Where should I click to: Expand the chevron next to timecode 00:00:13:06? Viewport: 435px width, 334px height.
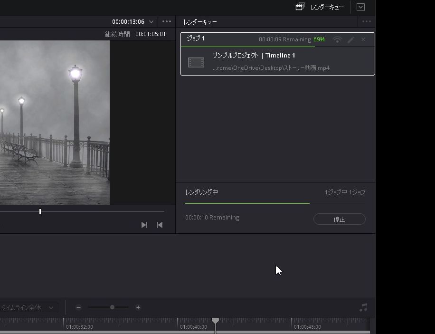(x=151, y=22)
